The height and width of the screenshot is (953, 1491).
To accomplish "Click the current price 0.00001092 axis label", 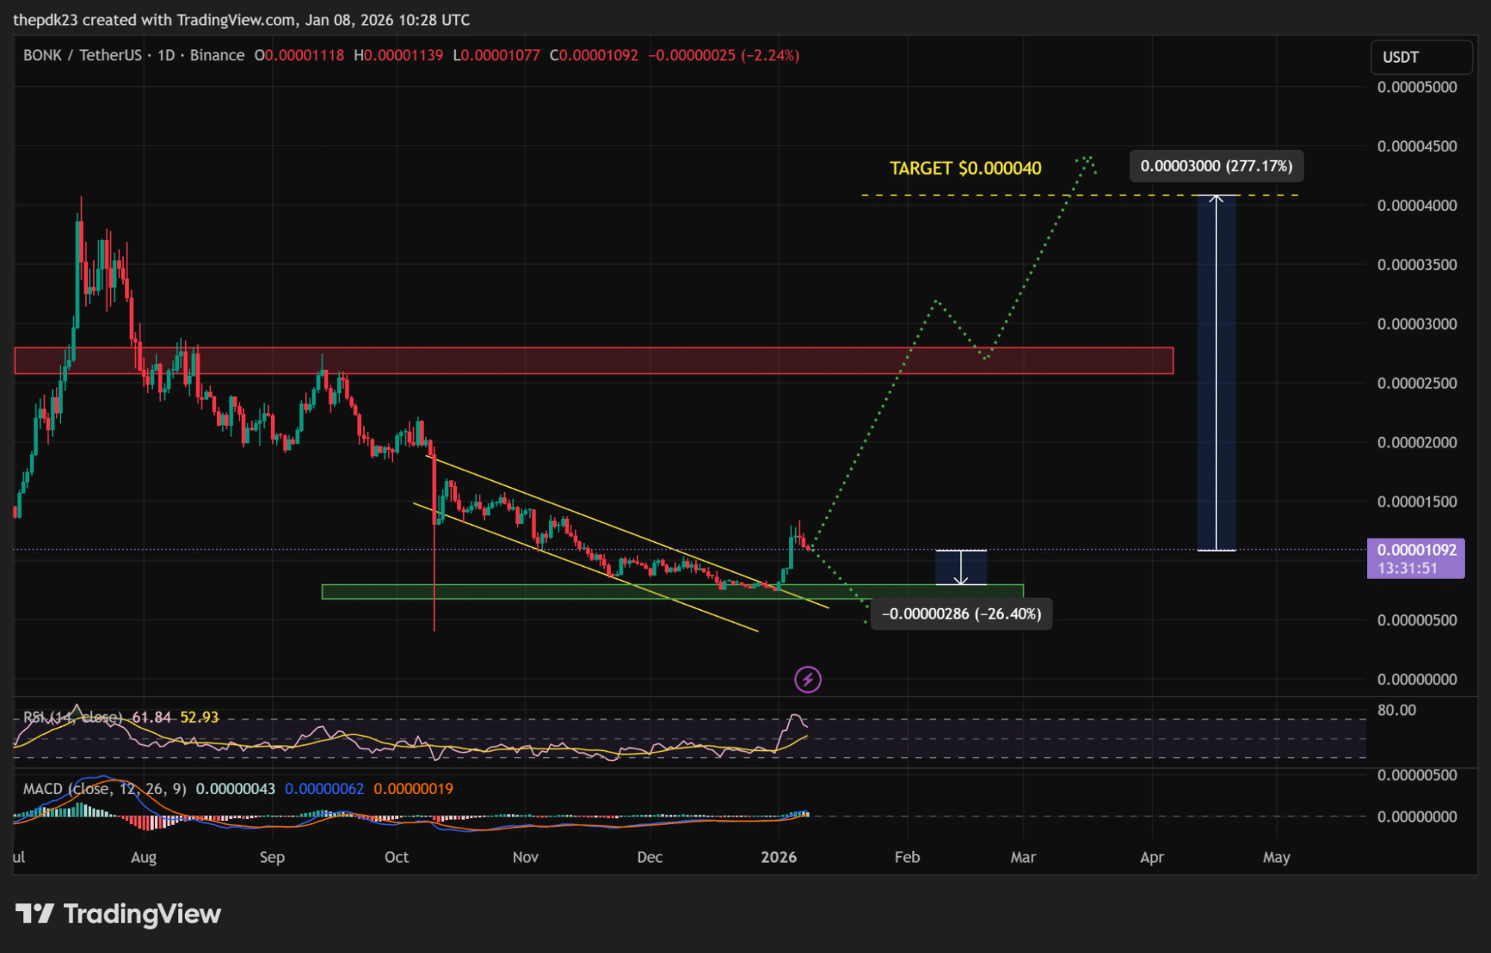I will coord(1416,550).
